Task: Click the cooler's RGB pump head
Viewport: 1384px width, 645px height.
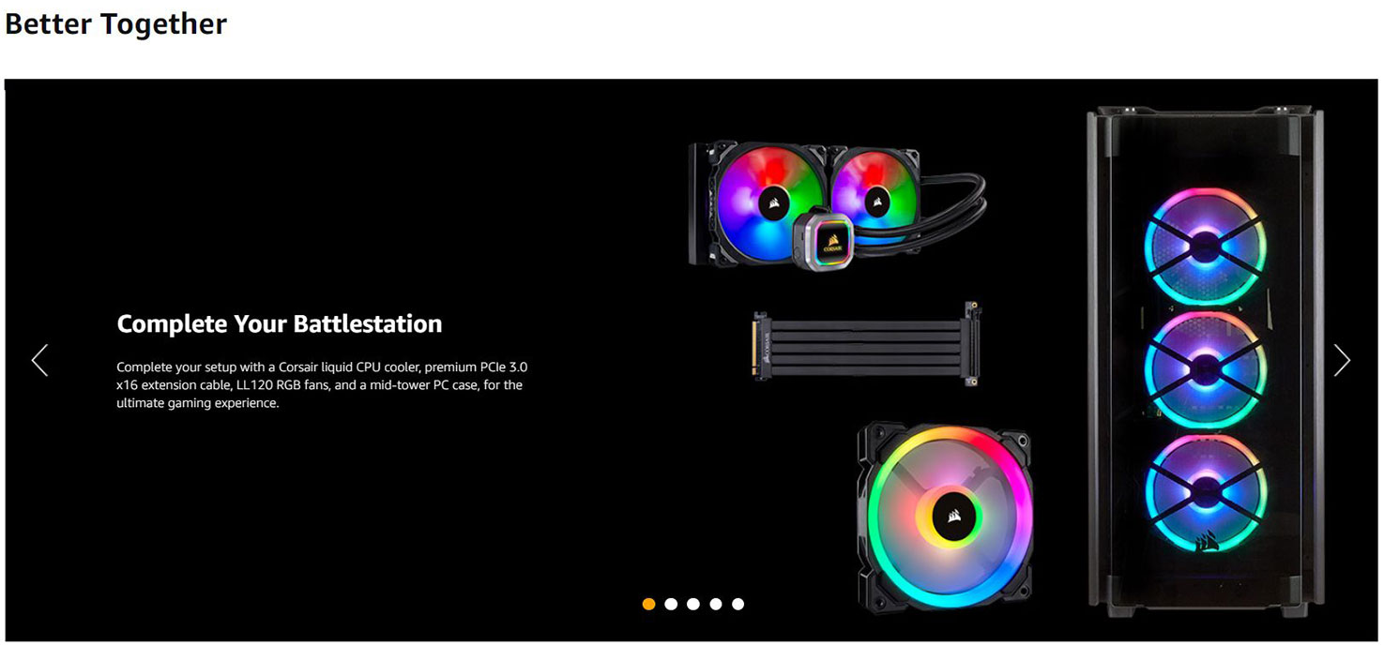Action: 825,239
